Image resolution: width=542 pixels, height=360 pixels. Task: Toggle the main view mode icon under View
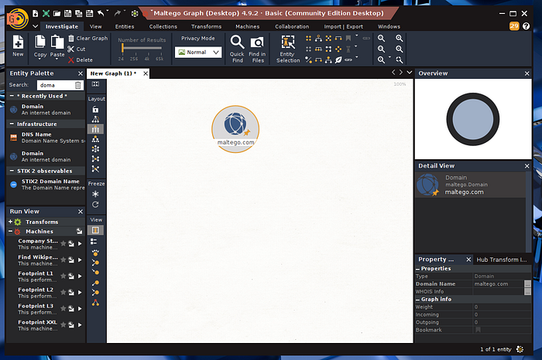click(95, 230)
